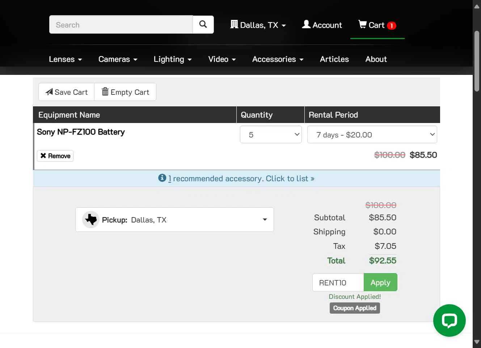
Task: Click the coupon code field containing RENT10
Action: coord(338,282)
